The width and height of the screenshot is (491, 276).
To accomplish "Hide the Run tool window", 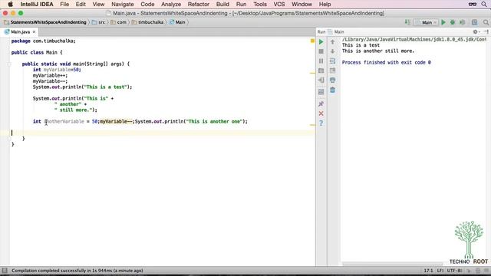I will (x=486, y=31).
